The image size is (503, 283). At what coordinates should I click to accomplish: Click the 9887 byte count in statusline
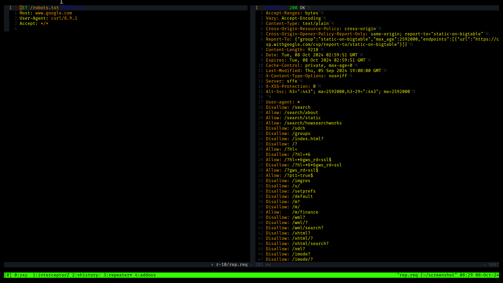point(494,265)
